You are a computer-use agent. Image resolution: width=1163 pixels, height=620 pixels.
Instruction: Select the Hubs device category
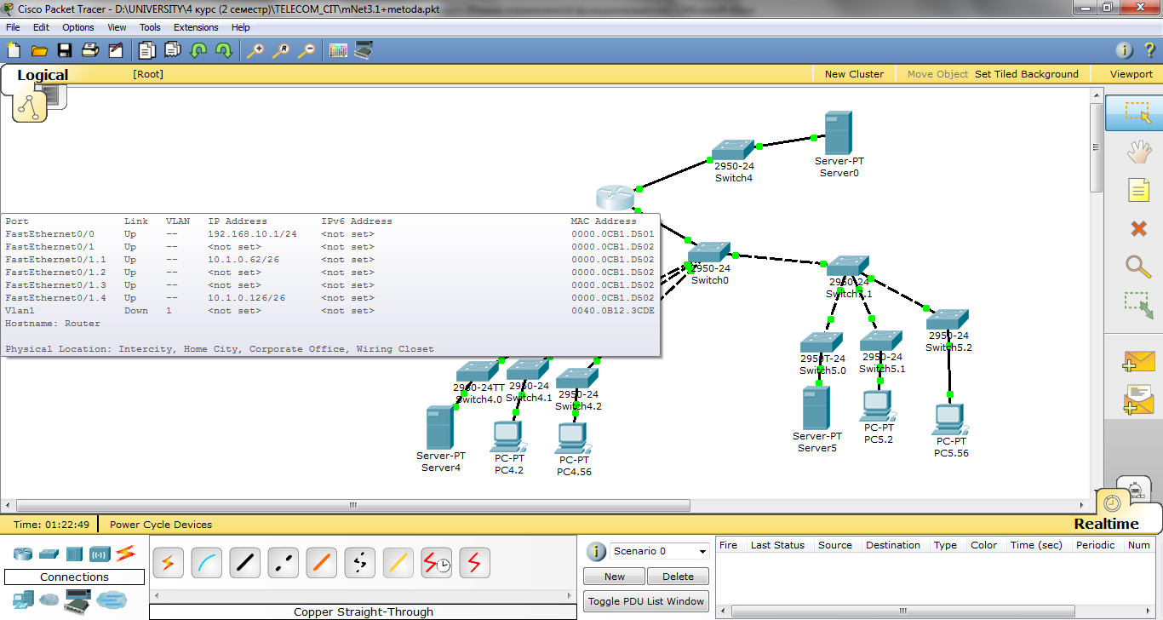(74, 554)
